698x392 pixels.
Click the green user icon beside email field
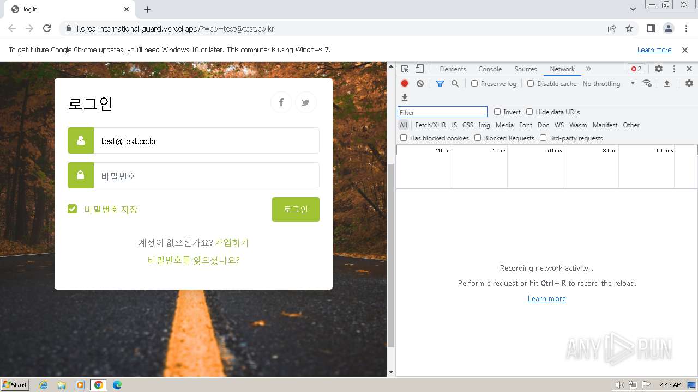click(x=81, y=140)
